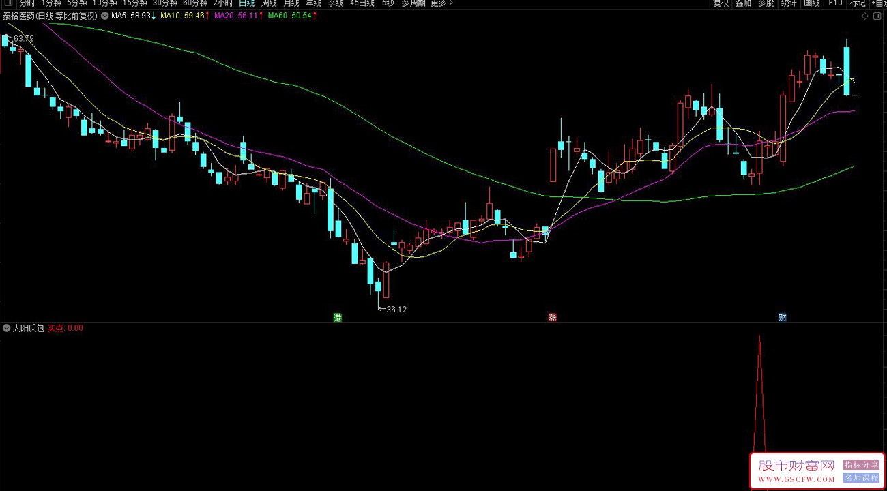Select the 5分钟 period tab
This screenshot has width=887, height=491.
76,3
